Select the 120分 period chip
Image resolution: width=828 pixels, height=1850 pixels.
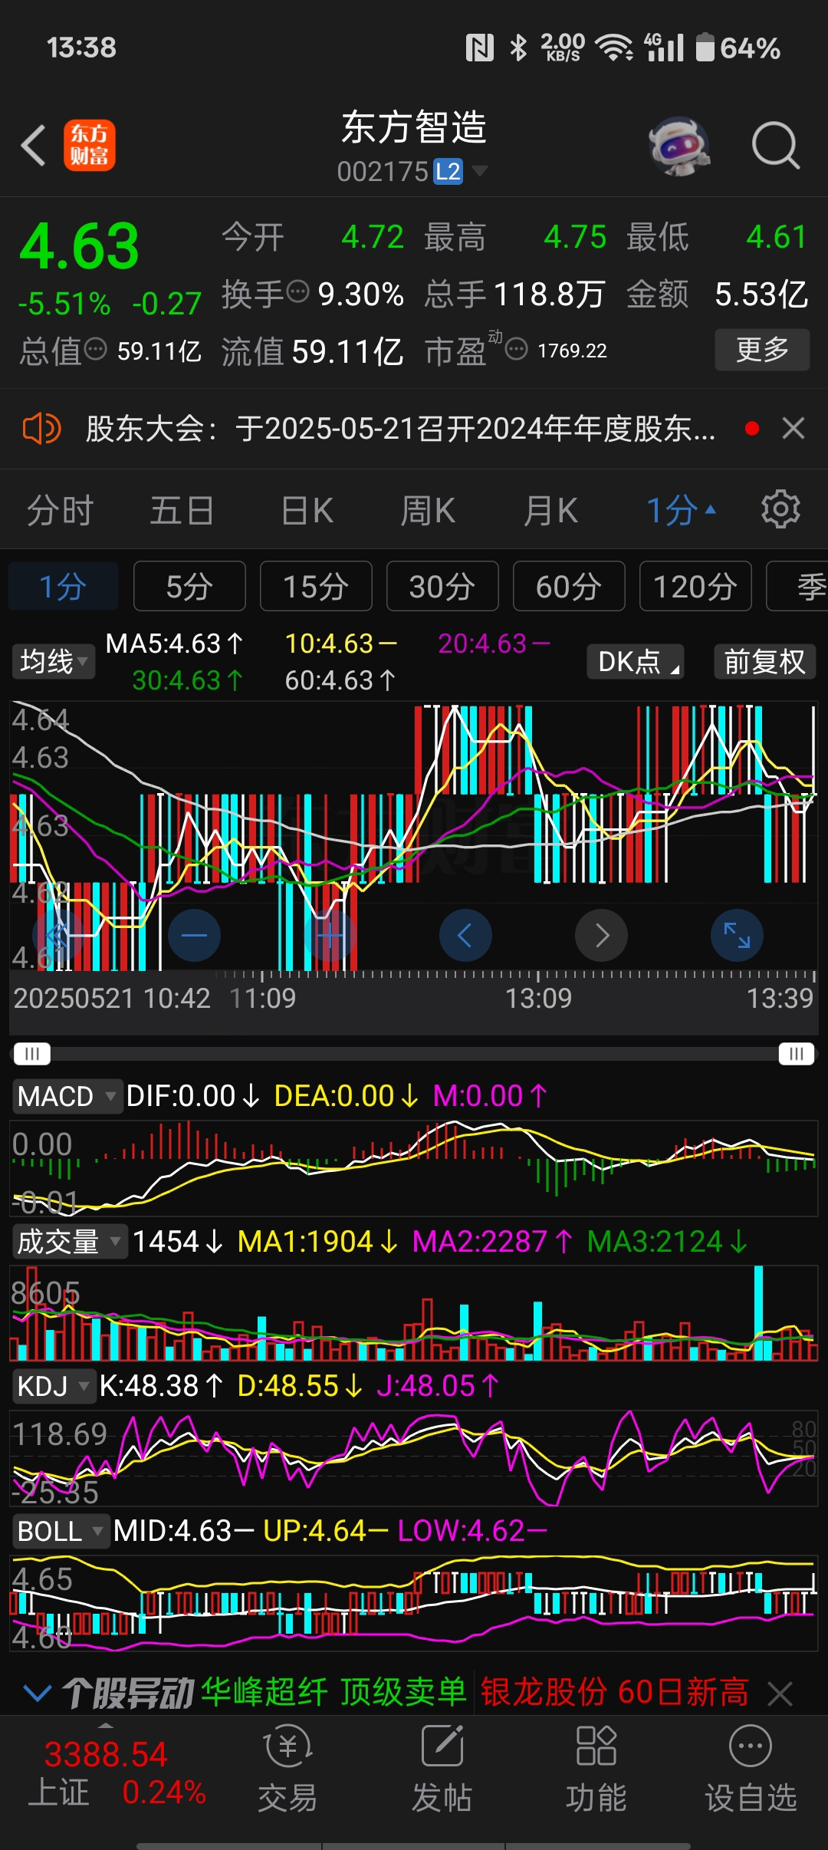(x=695, y=586)
